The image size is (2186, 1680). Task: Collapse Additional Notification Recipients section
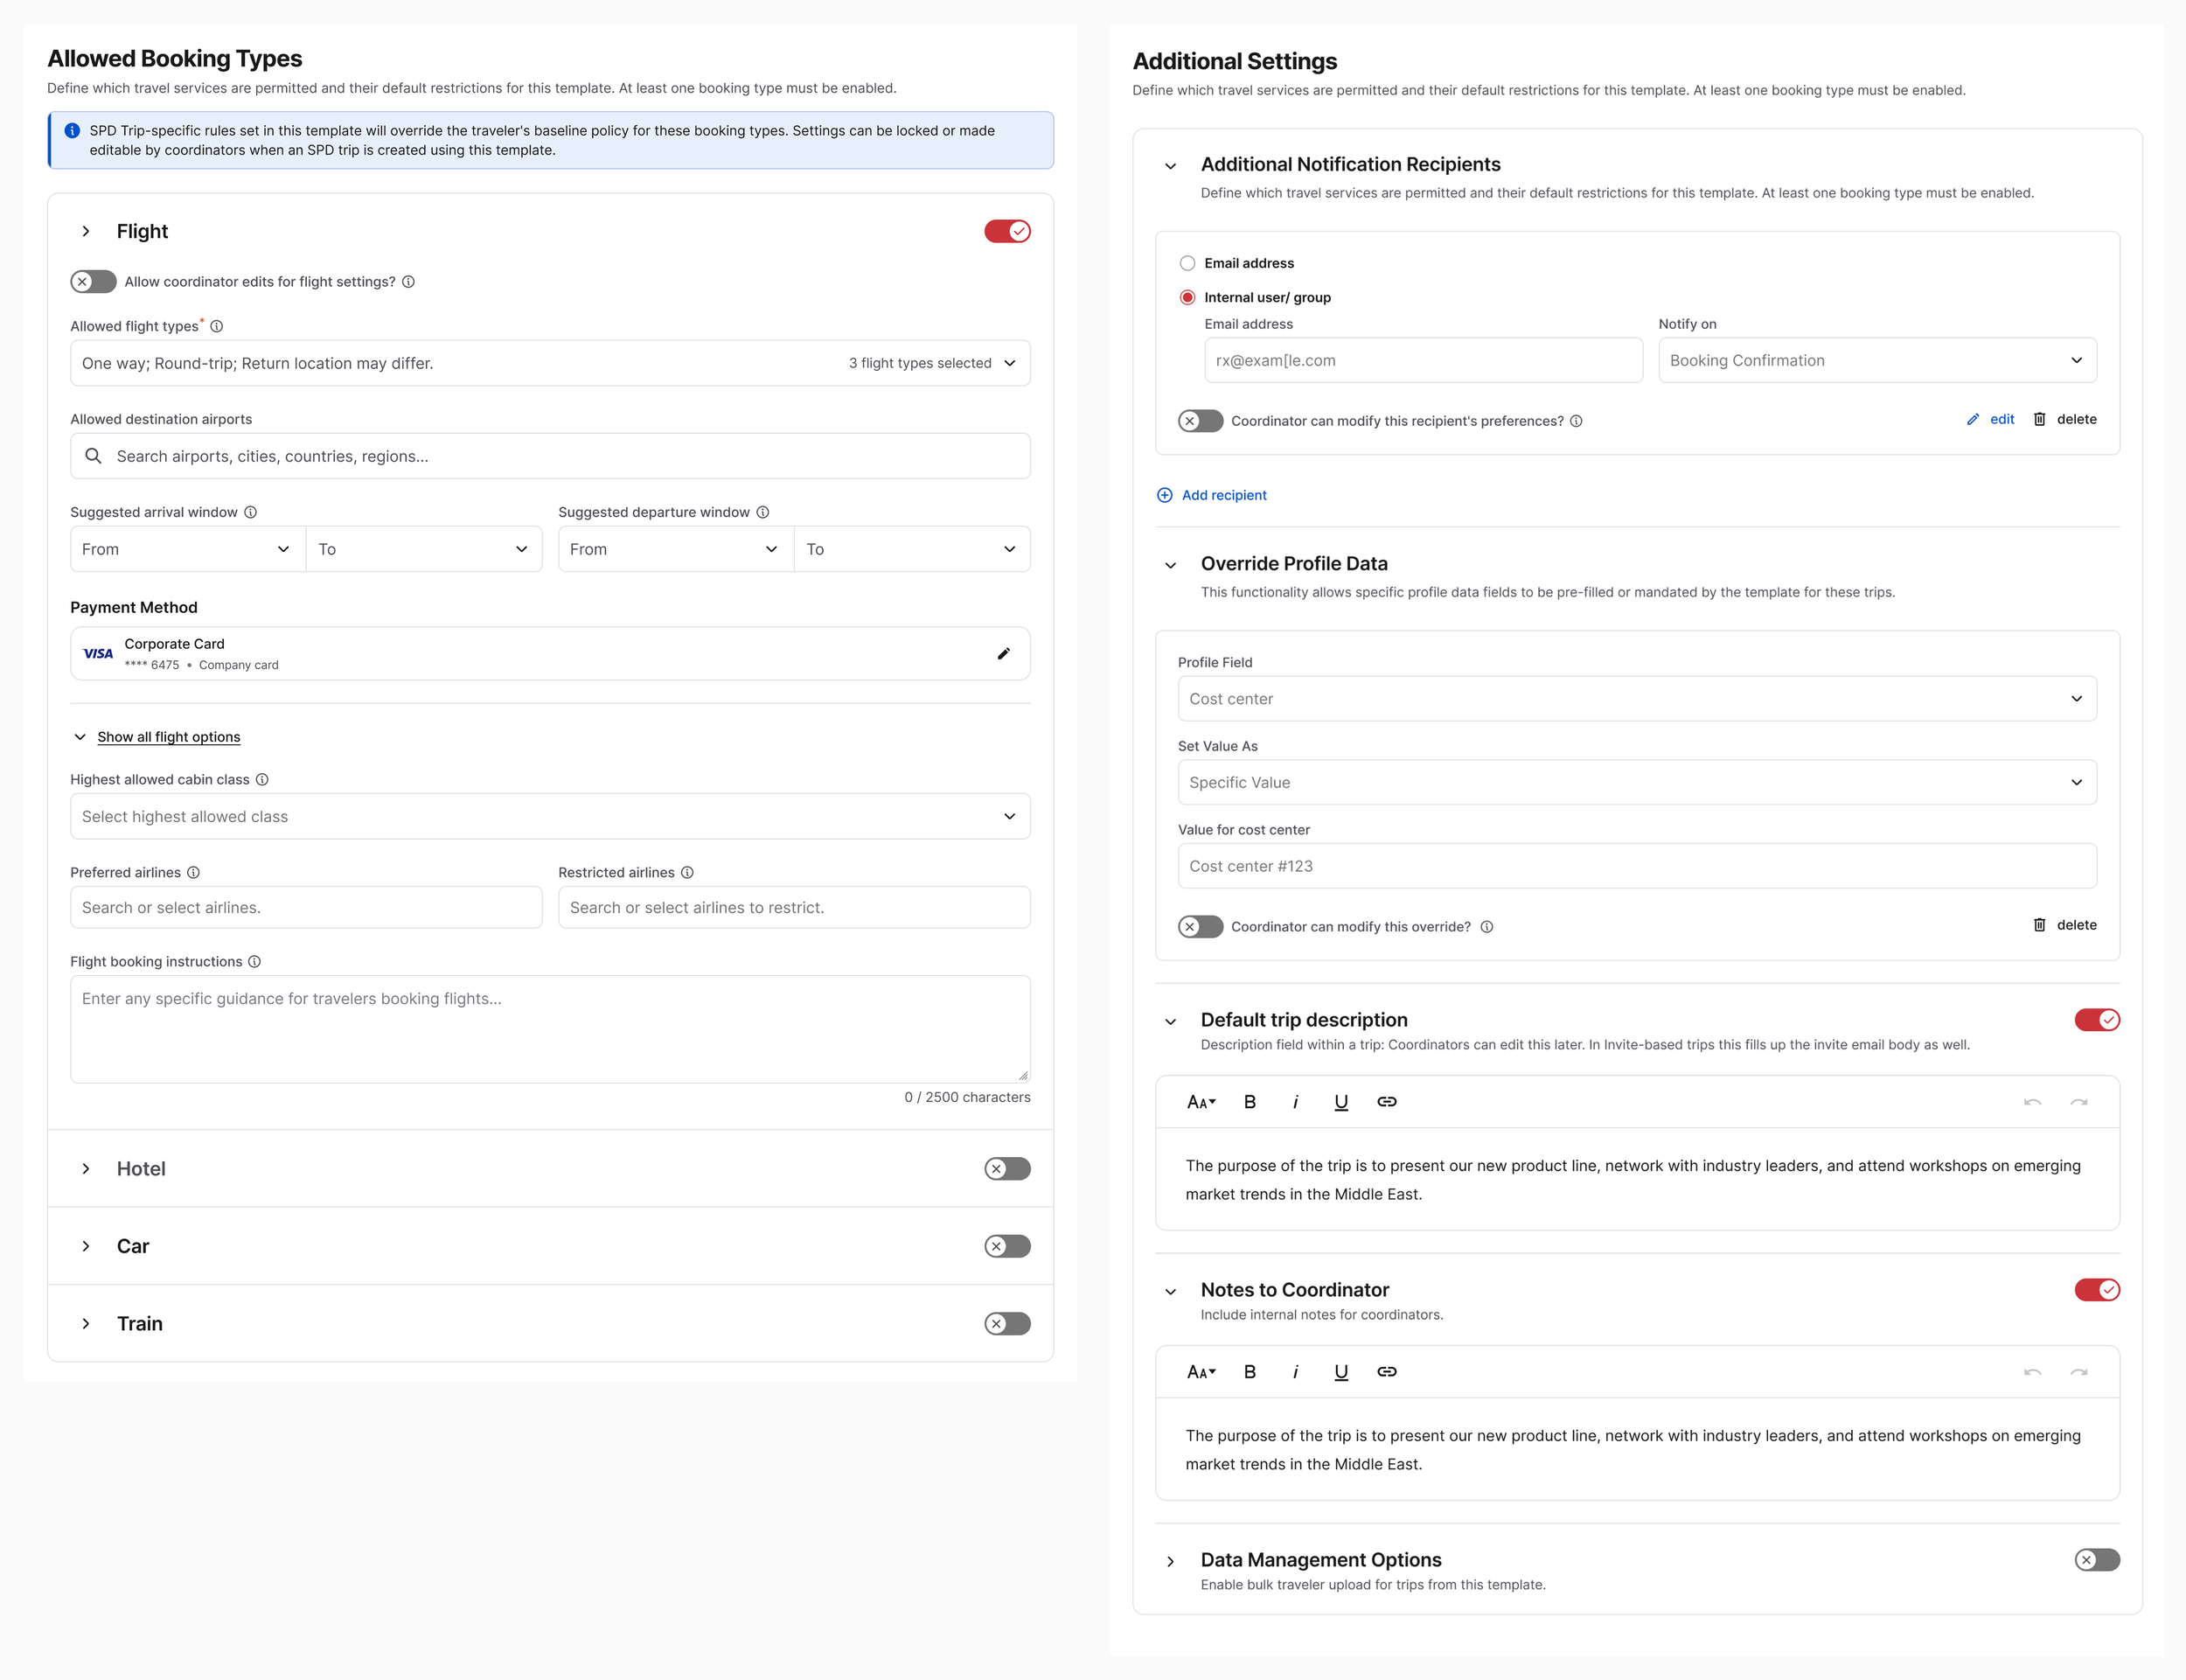tap(1171, 166)
